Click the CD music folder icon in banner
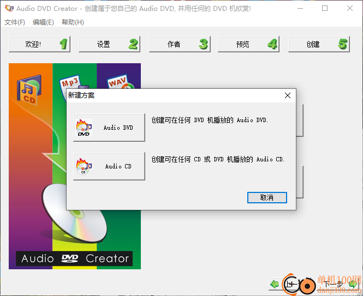 click(29, 90)
